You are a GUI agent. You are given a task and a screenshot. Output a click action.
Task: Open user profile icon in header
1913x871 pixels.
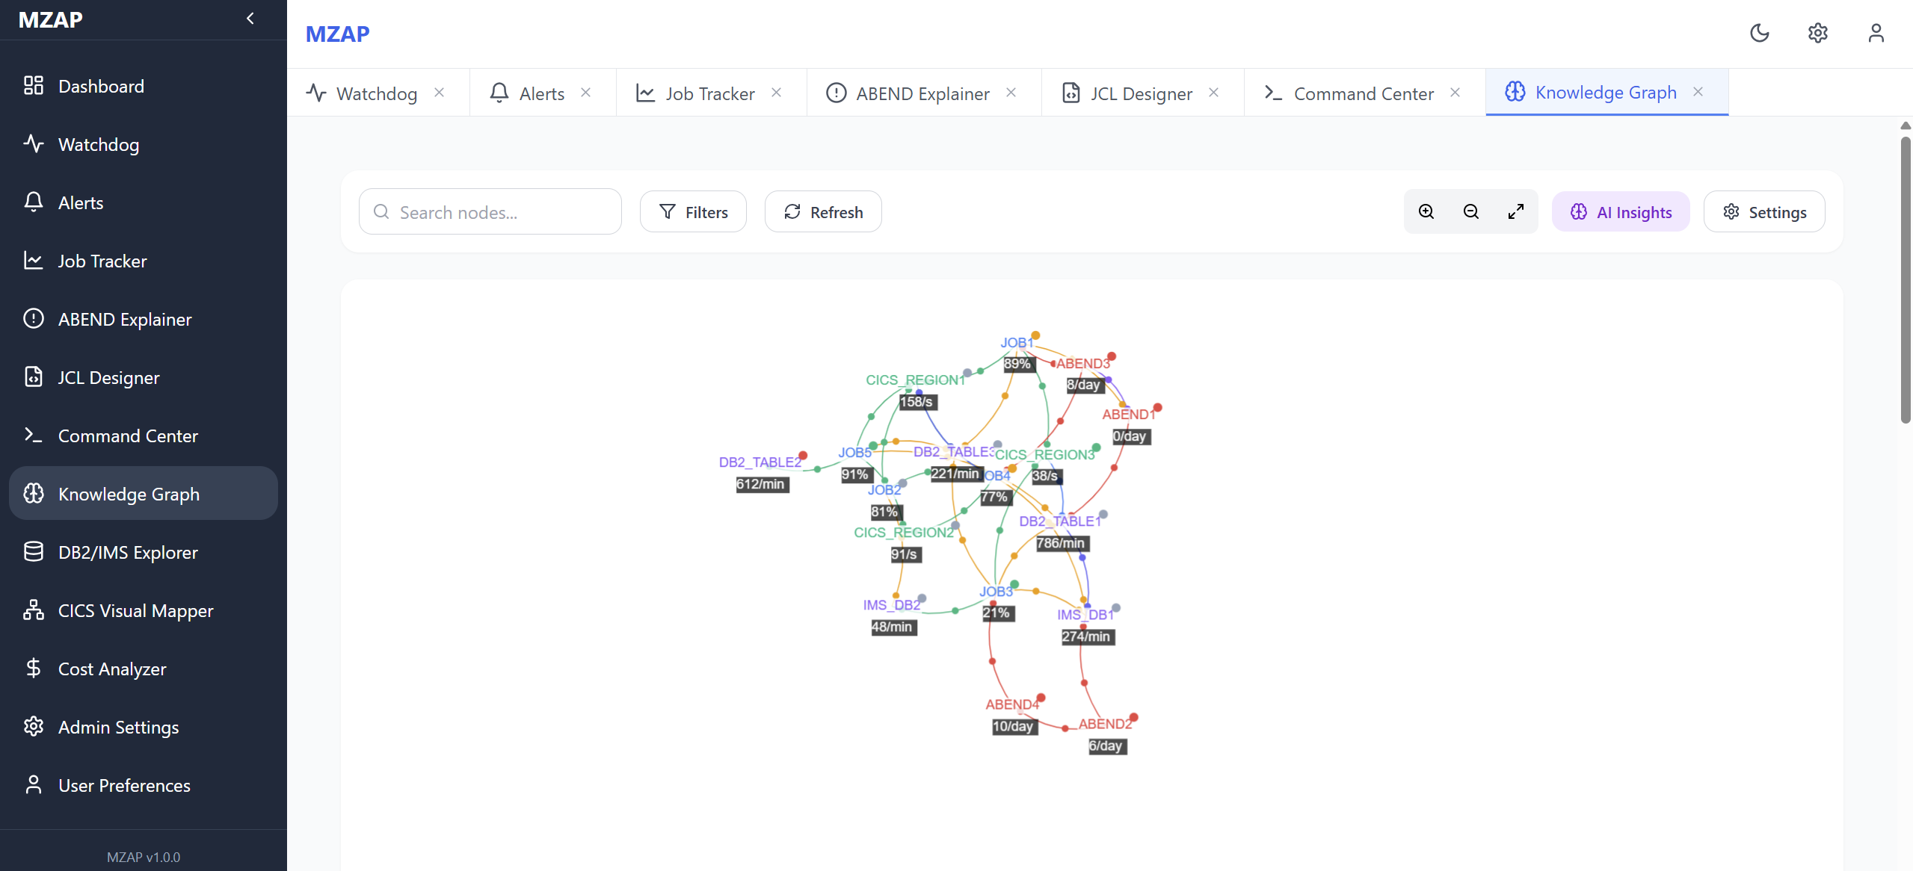click(x=1876, y=33)
